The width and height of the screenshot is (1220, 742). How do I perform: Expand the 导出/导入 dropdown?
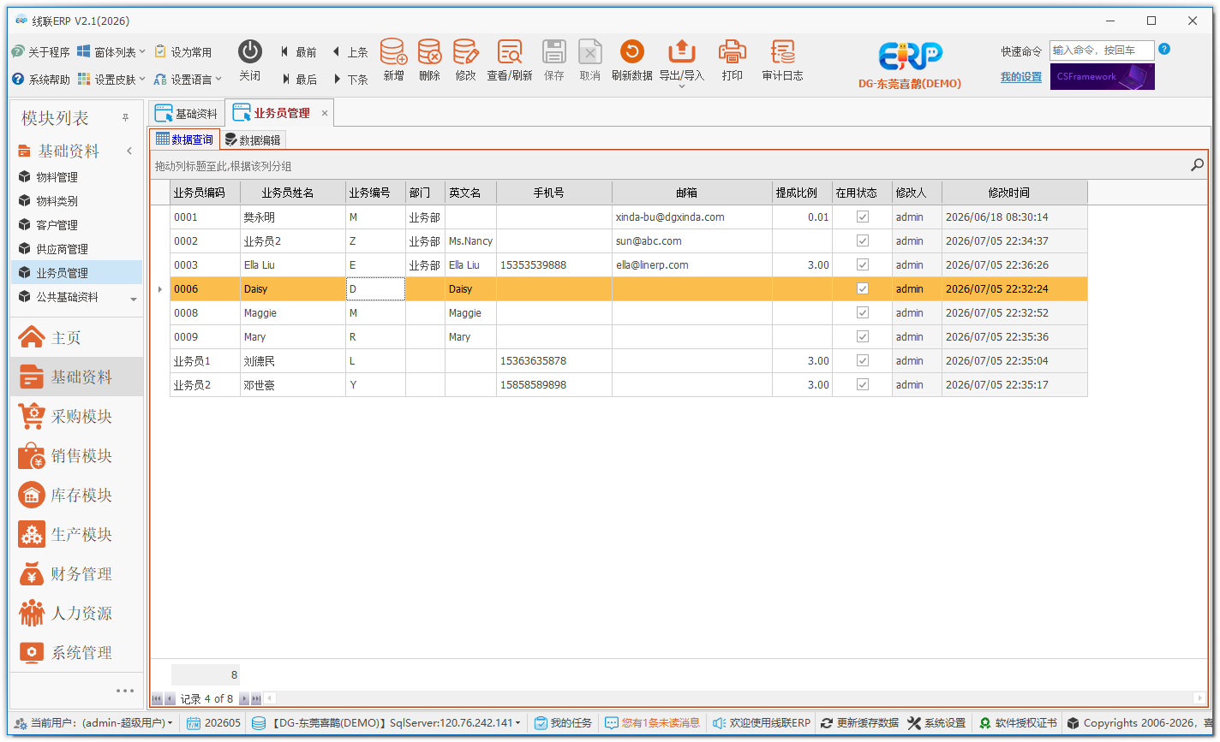tap(682, 86)
